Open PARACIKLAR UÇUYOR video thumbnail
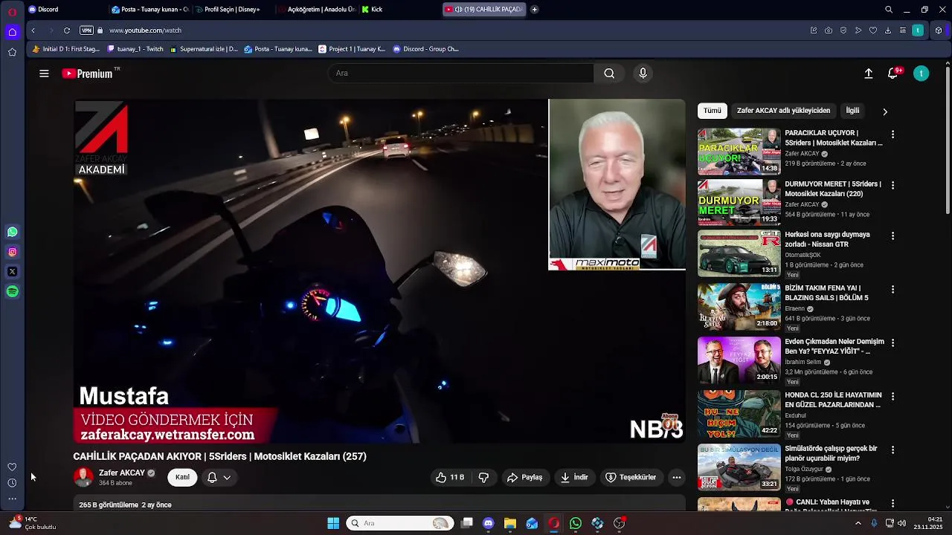The image size is (952, 535). [739, 152]
